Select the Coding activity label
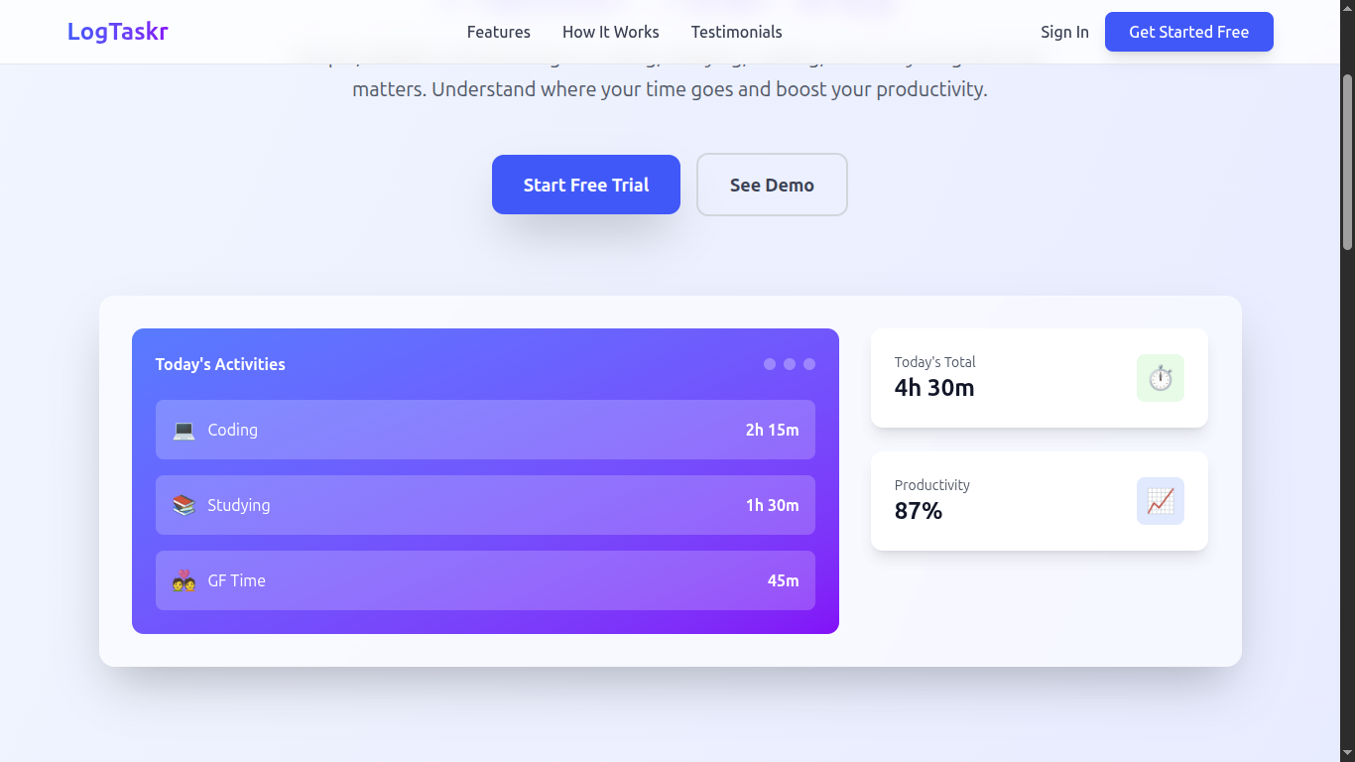This screenshot has height=762, width=1355. click(x=233, y=430)
